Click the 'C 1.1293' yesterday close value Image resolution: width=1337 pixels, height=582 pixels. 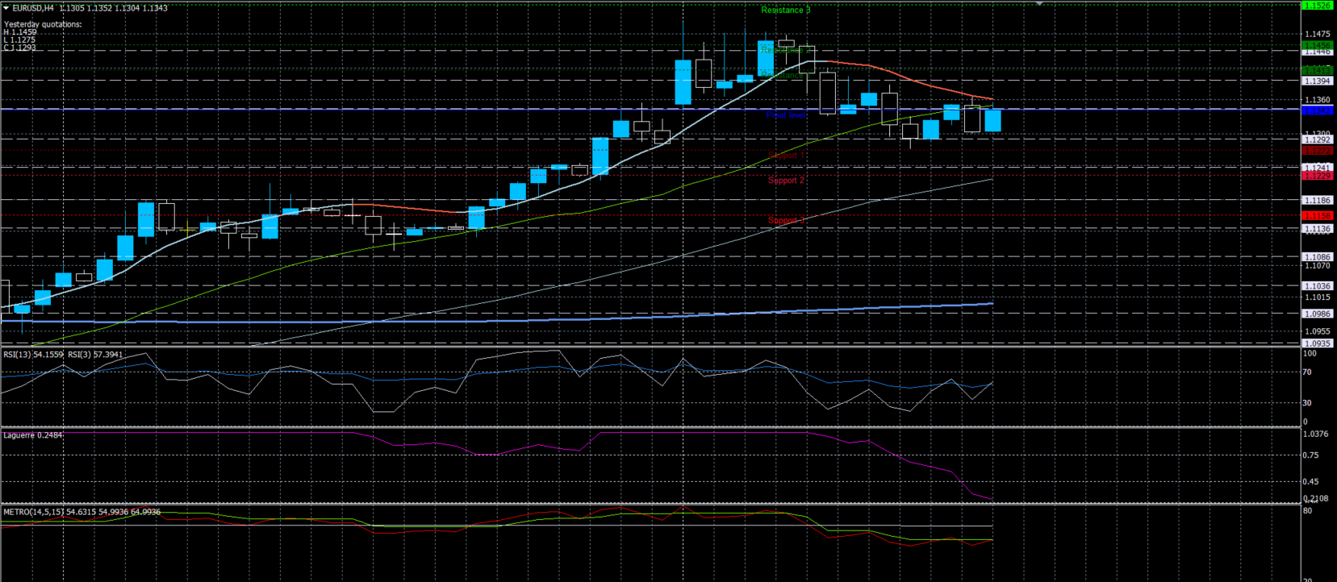pos(19,48)
